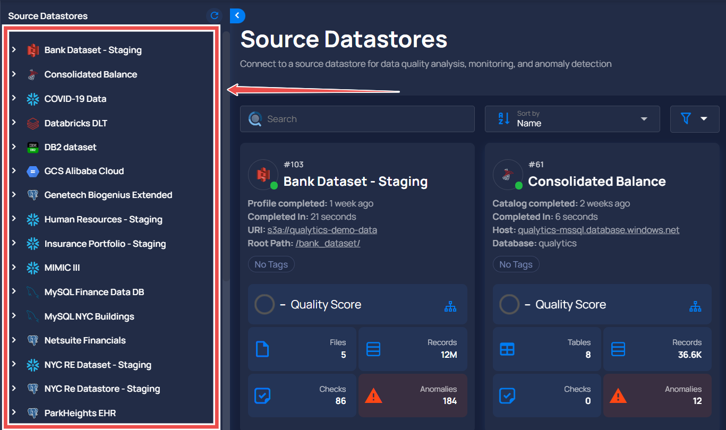Viewport: 726px width, 430px height.
Task: Click No Tags chip on Bank Dataset card
Action: (x=271, y=264)
